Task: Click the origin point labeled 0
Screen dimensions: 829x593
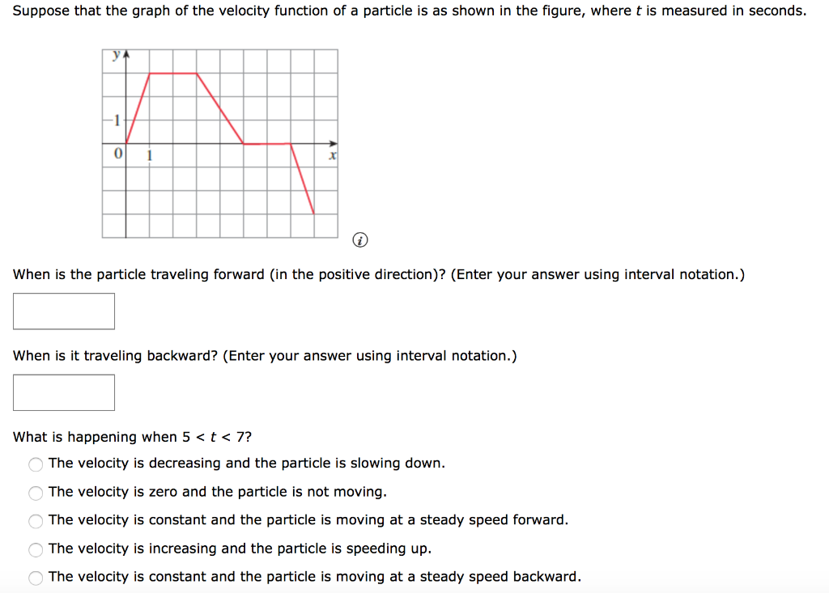Action: (x=117, y=153)
